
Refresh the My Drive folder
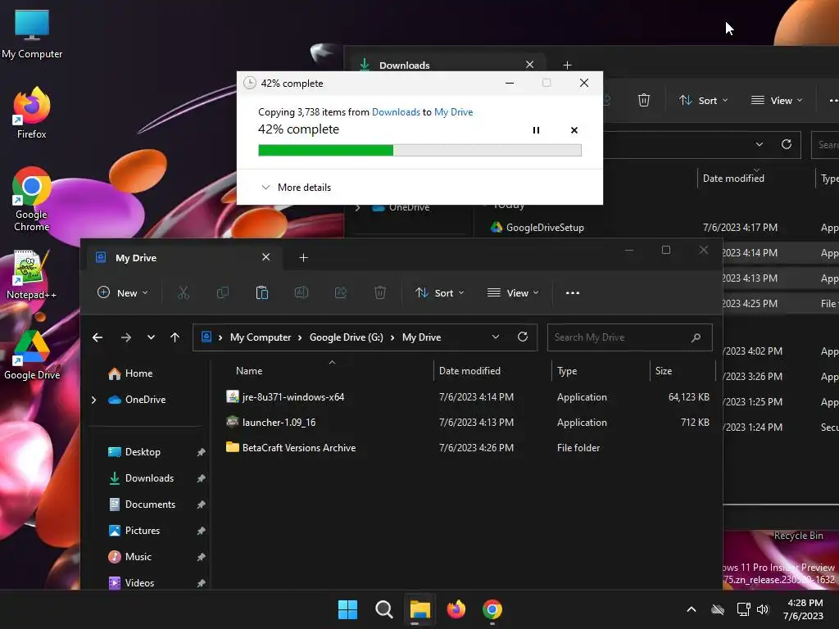[523, 337]
